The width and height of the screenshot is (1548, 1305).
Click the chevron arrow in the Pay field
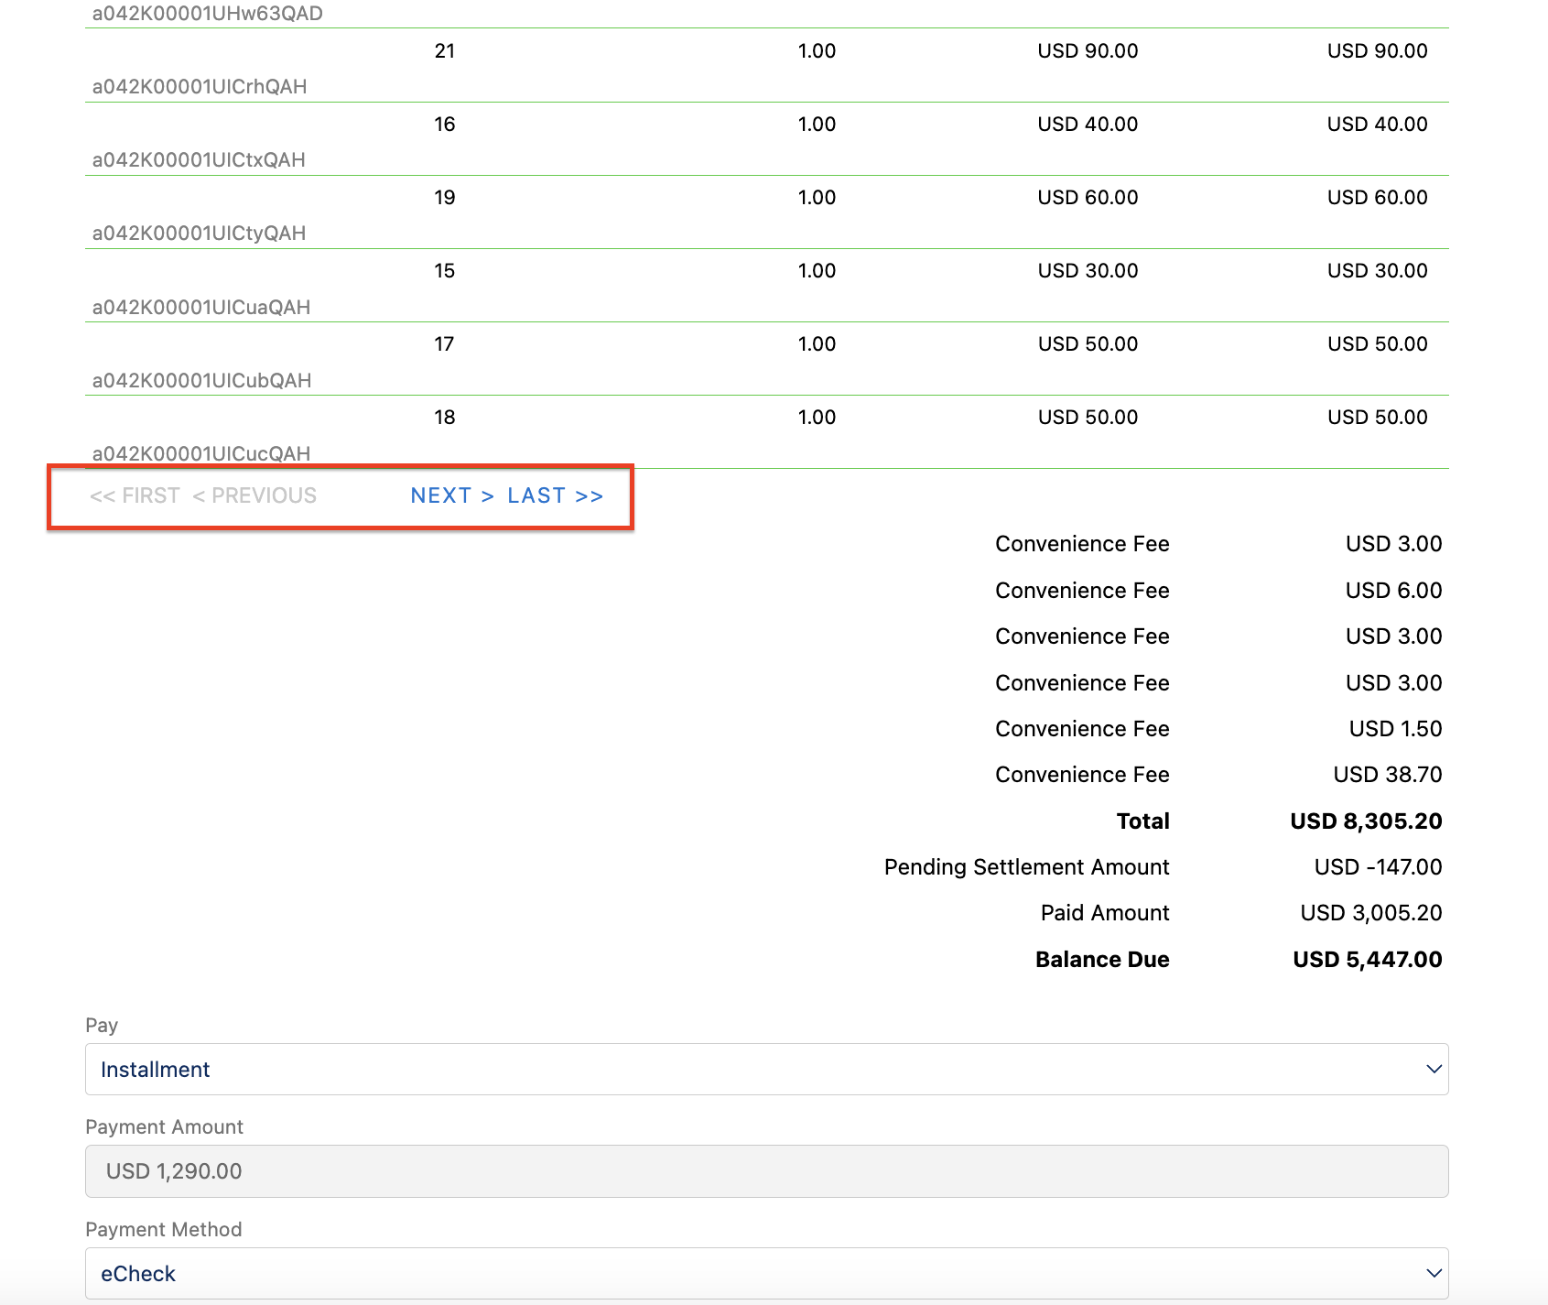click(x=1433, y=1069)
